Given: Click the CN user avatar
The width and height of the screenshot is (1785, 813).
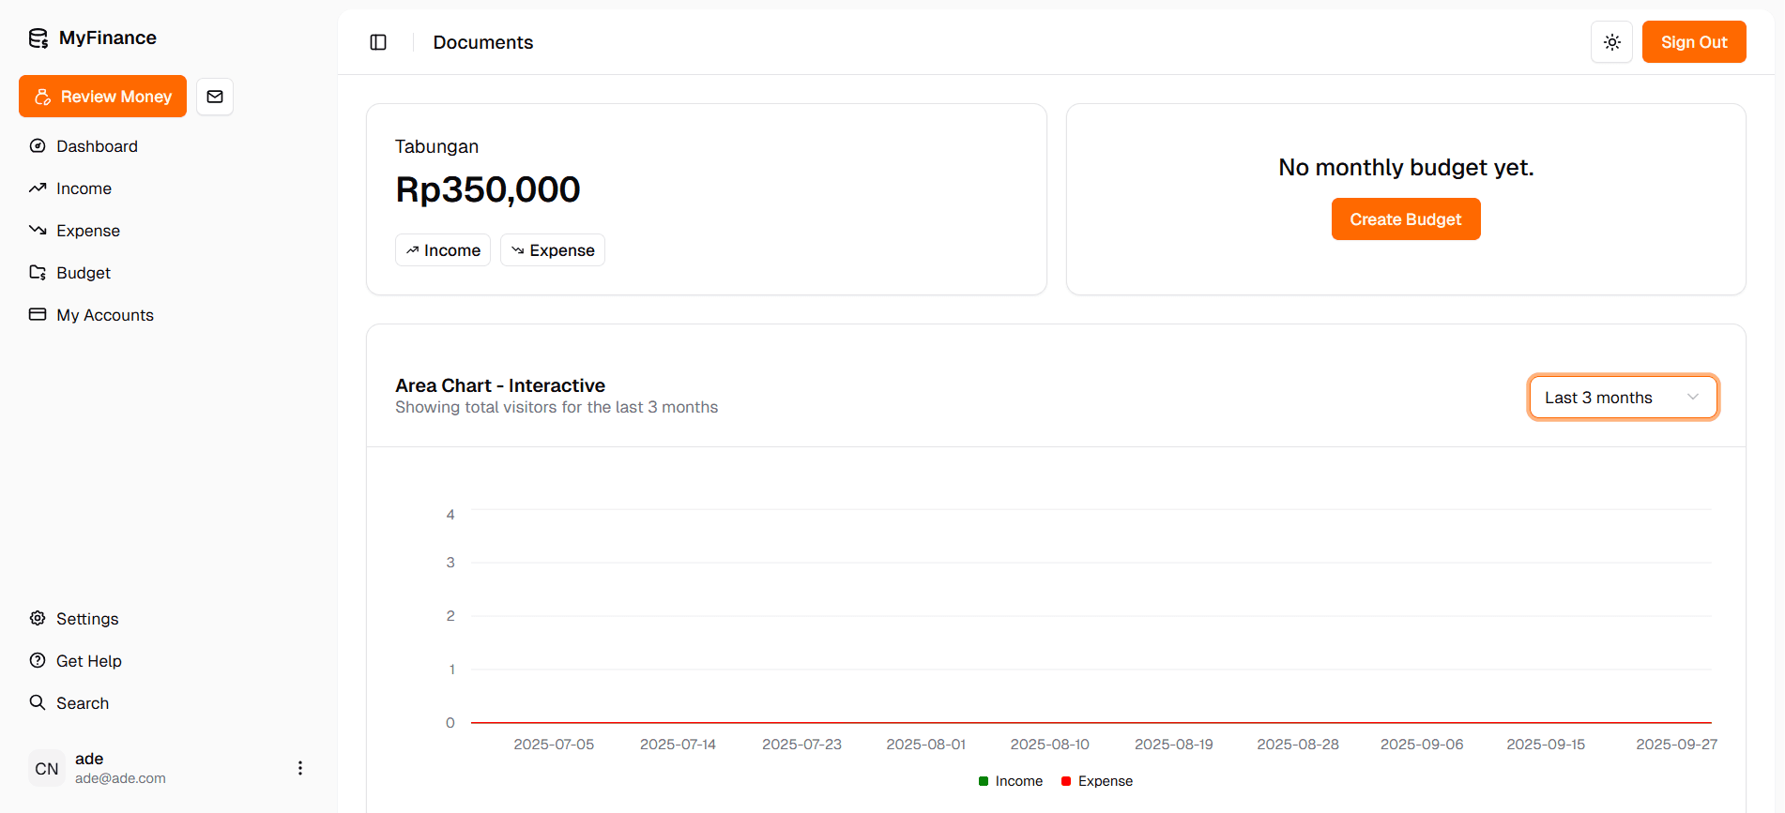Looking at the screenshot, I should 47,768.
